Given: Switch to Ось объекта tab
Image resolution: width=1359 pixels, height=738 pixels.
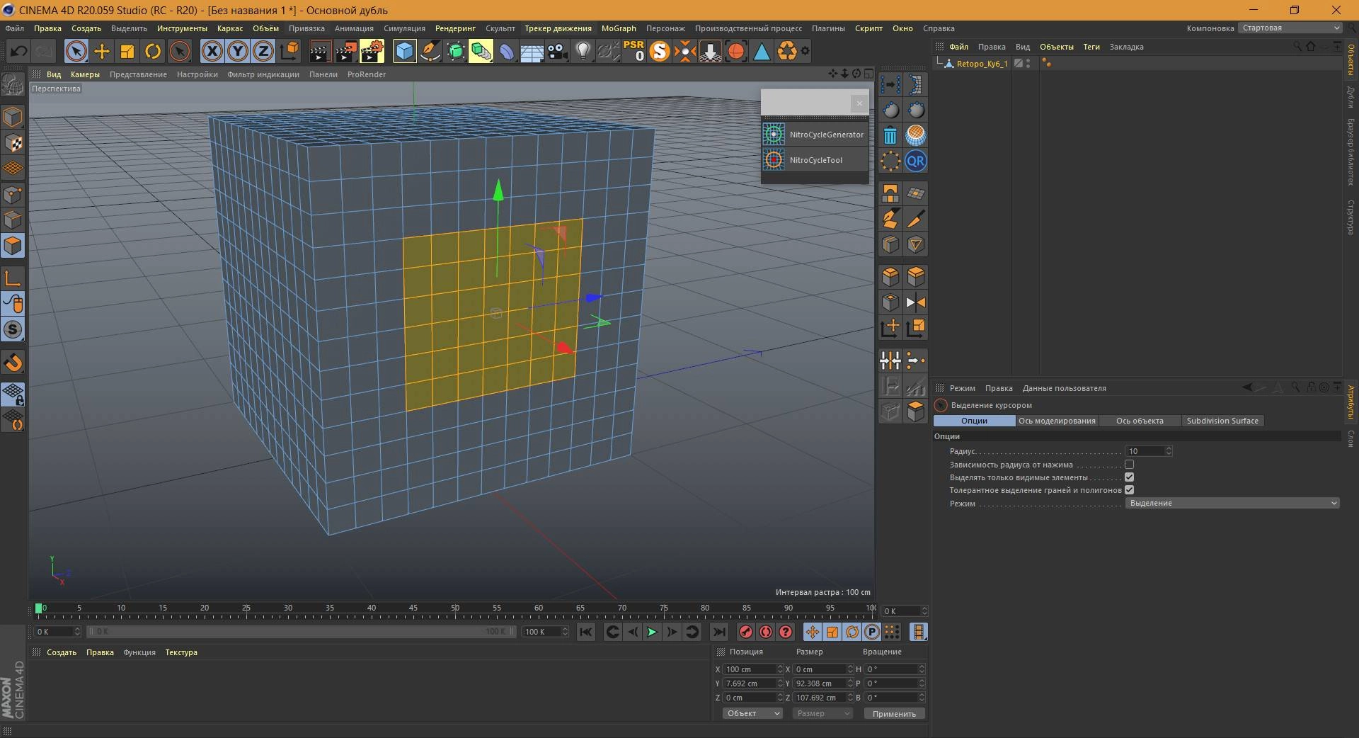Looking at the screenshot, I should coord(1140,421).
